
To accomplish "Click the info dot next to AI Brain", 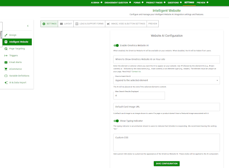I will [102, 2].
